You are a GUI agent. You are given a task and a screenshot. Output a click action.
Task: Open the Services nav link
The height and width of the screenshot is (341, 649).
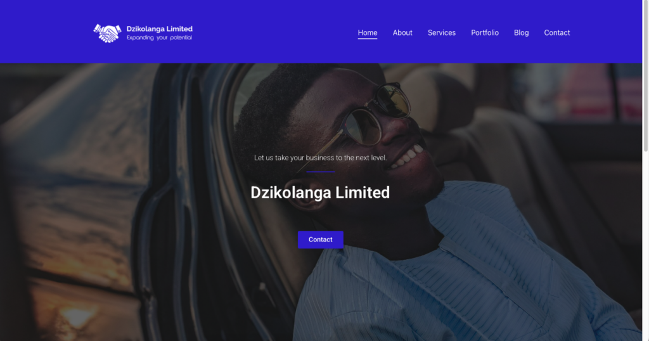coord(442,33)
